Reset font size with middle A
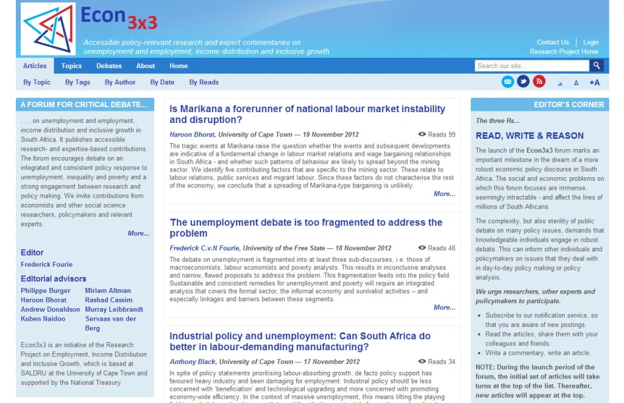Screen dimensions: 624x403 576,83
